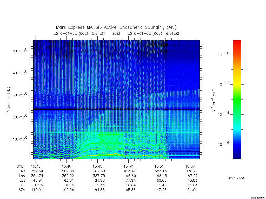Click the 15:35 time tick label

(x=36, y=167)
